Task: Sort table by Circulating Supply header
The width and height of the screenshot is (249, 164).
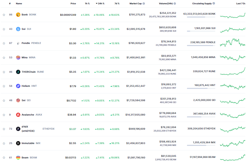Action: [x=202, y=3]
